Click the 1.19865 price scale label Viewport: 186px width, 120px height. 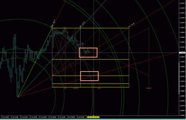coord(182,37)
